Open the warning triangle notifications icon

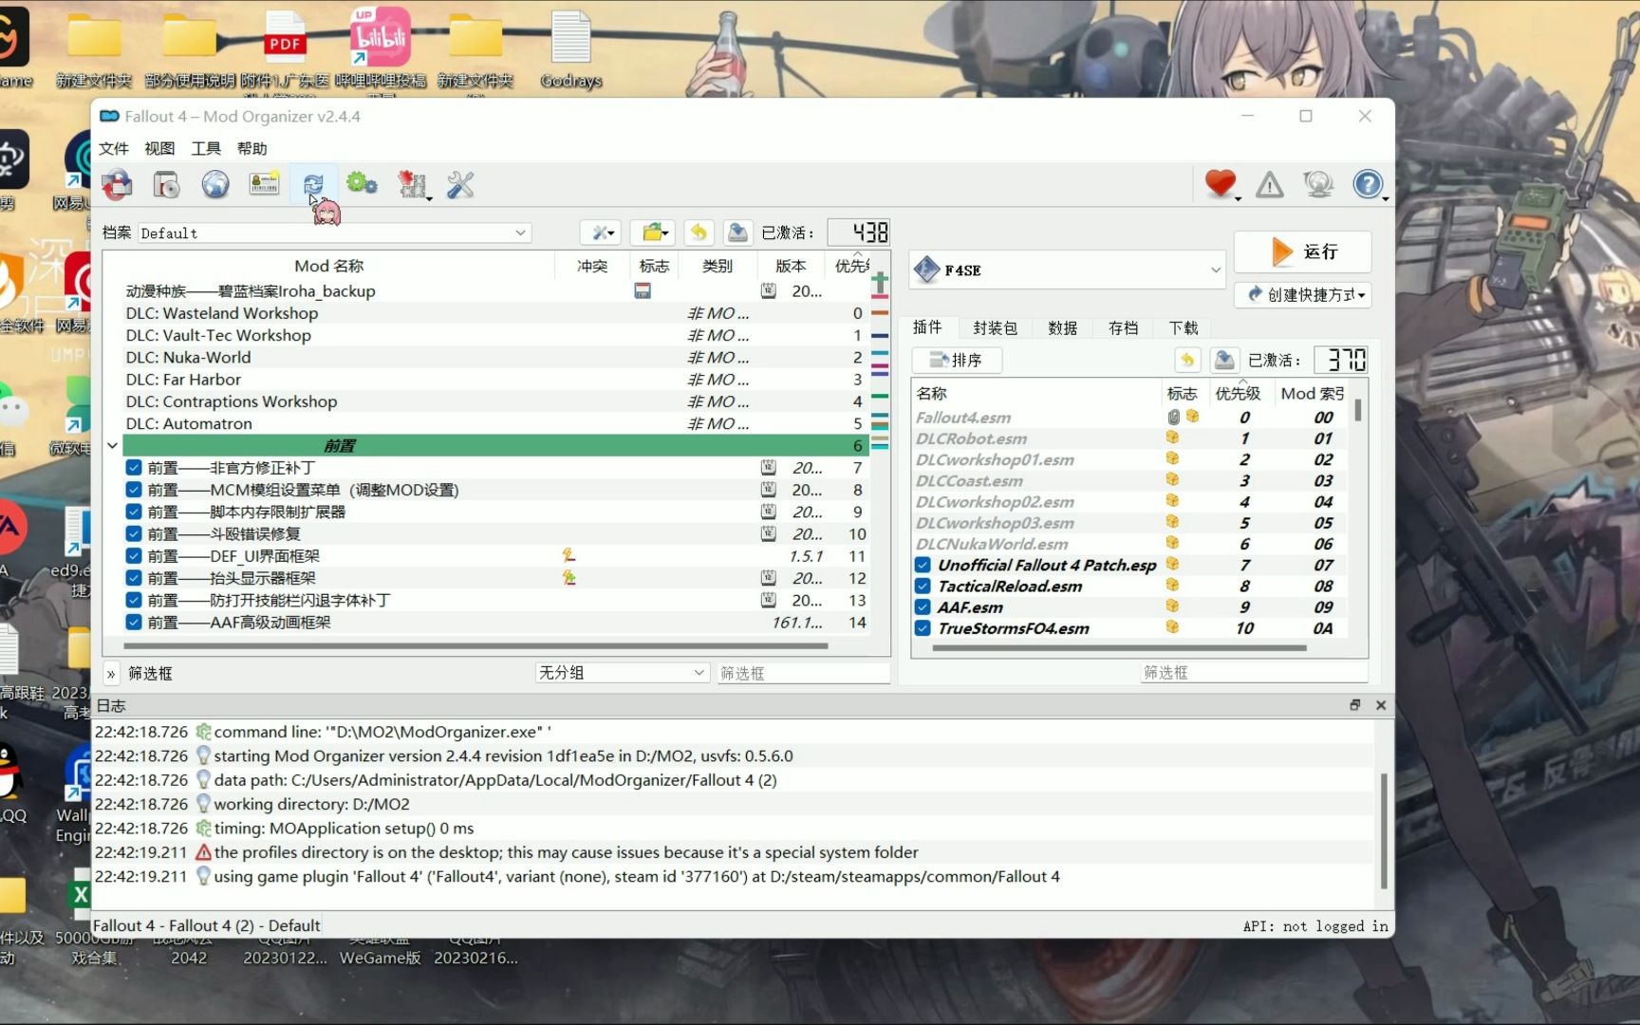(x=1270, y=184)
